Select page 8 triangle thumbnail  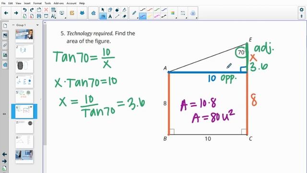coord(24,141)
